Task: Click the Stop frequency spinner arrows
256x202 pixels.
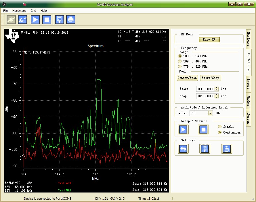Action: coord(217,96)
